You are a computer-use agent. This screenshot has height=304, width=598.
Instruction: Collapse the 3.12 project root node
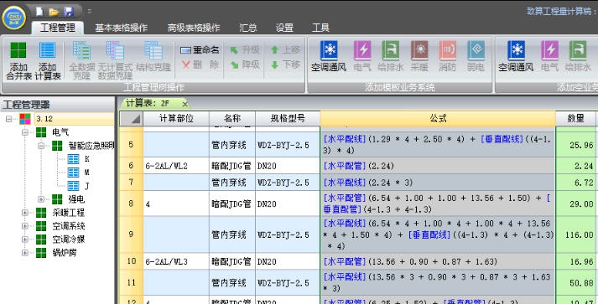pyautogui.click(x=8, y=119)
